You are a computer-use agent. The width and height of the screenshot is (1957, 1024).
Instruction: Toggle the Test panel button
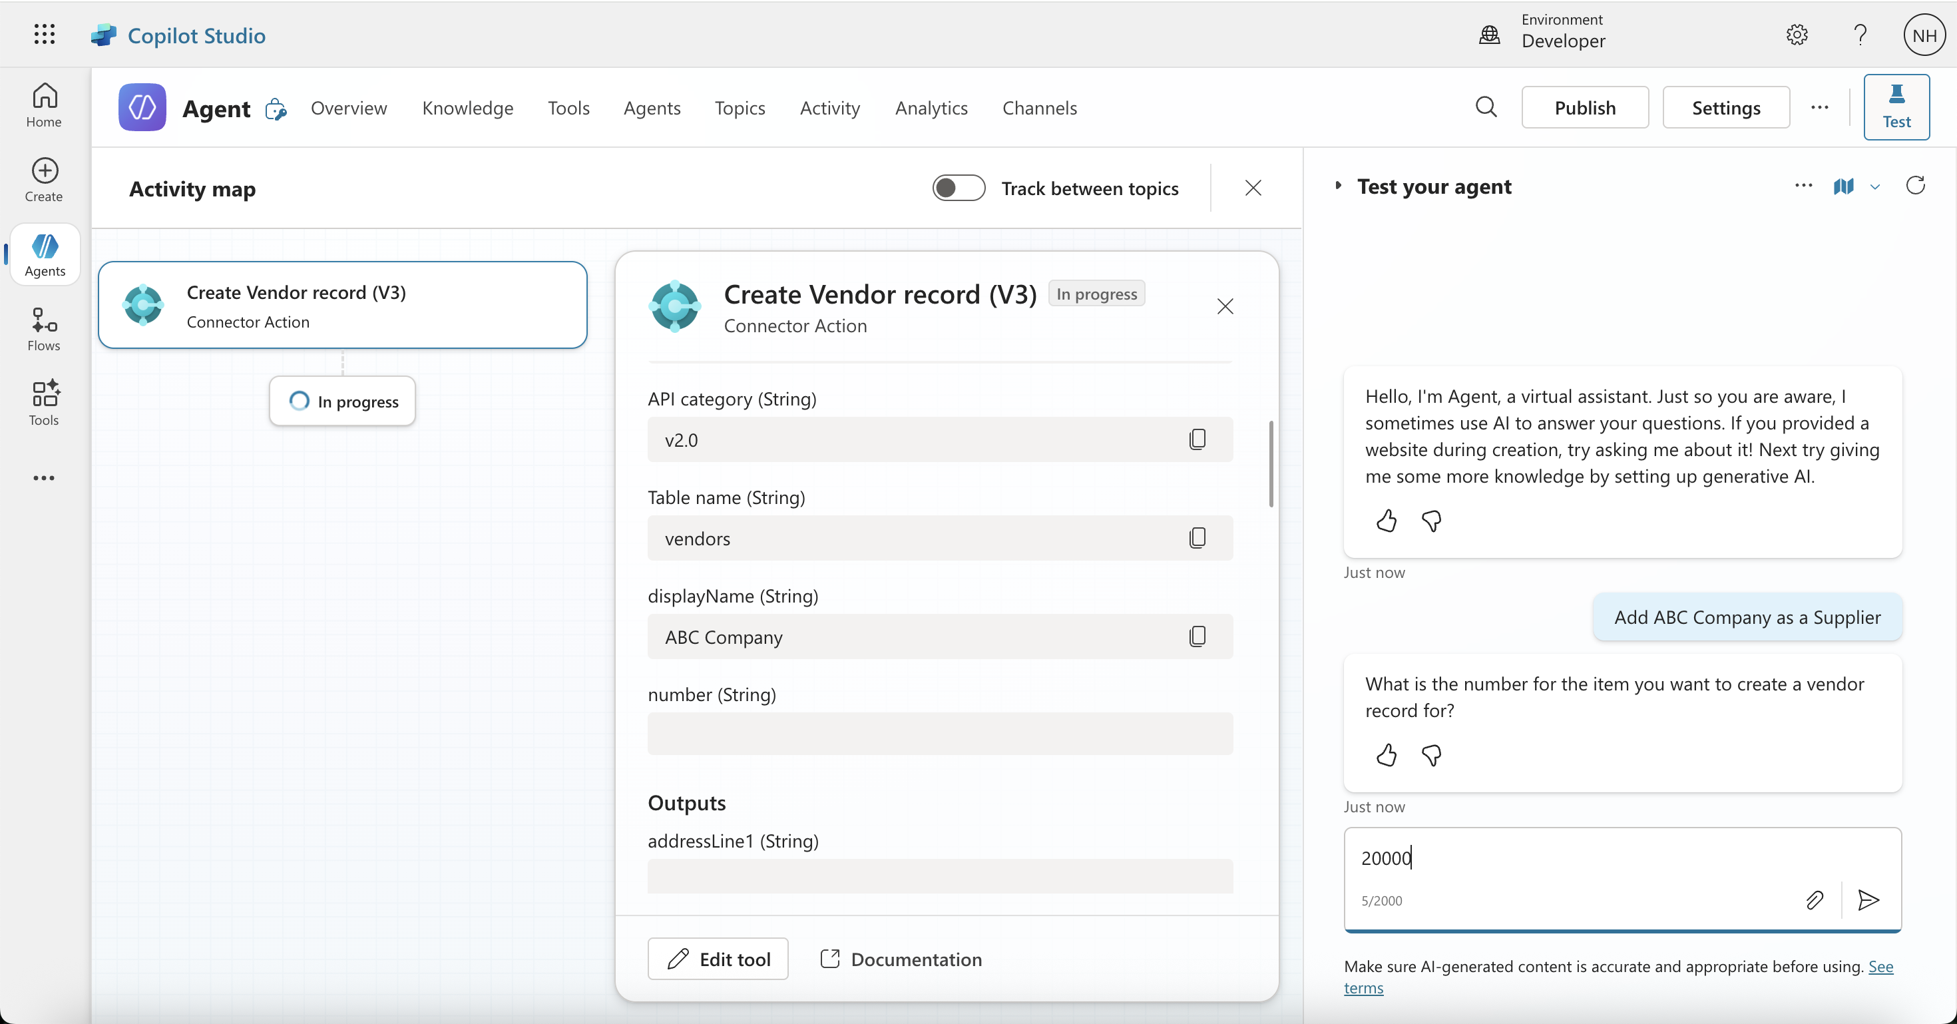coord(1896,107)
